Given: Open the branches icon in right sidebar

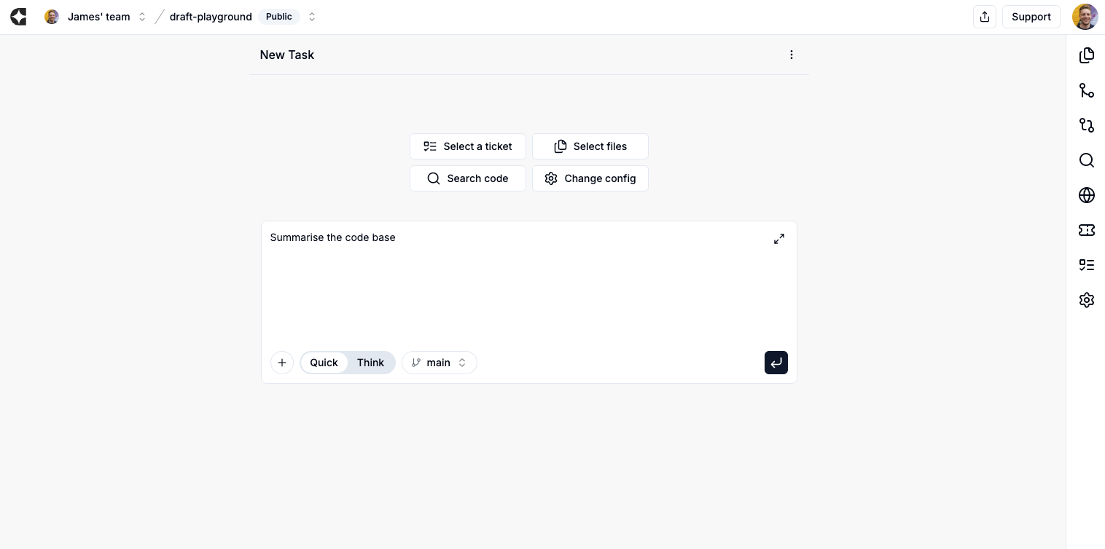Looking at the screenshot, I should coord(1086,90).
